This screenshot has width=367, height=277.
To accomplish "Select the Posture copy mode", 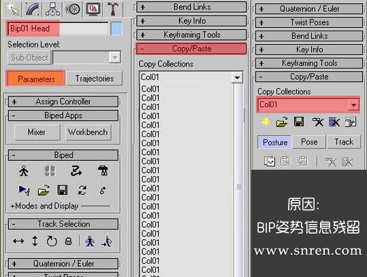I will point(275,142).
